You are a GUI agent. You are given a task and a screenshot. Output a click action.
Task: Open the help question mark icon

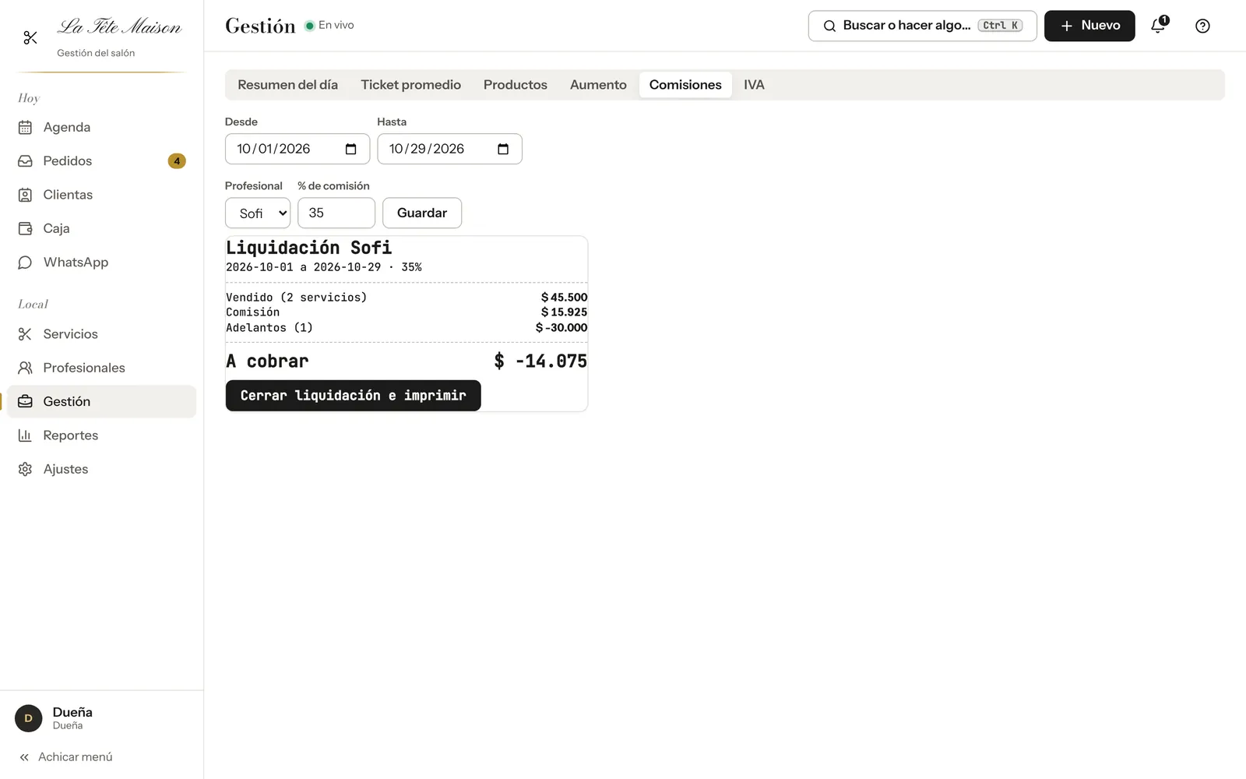tap(1202, 26)
